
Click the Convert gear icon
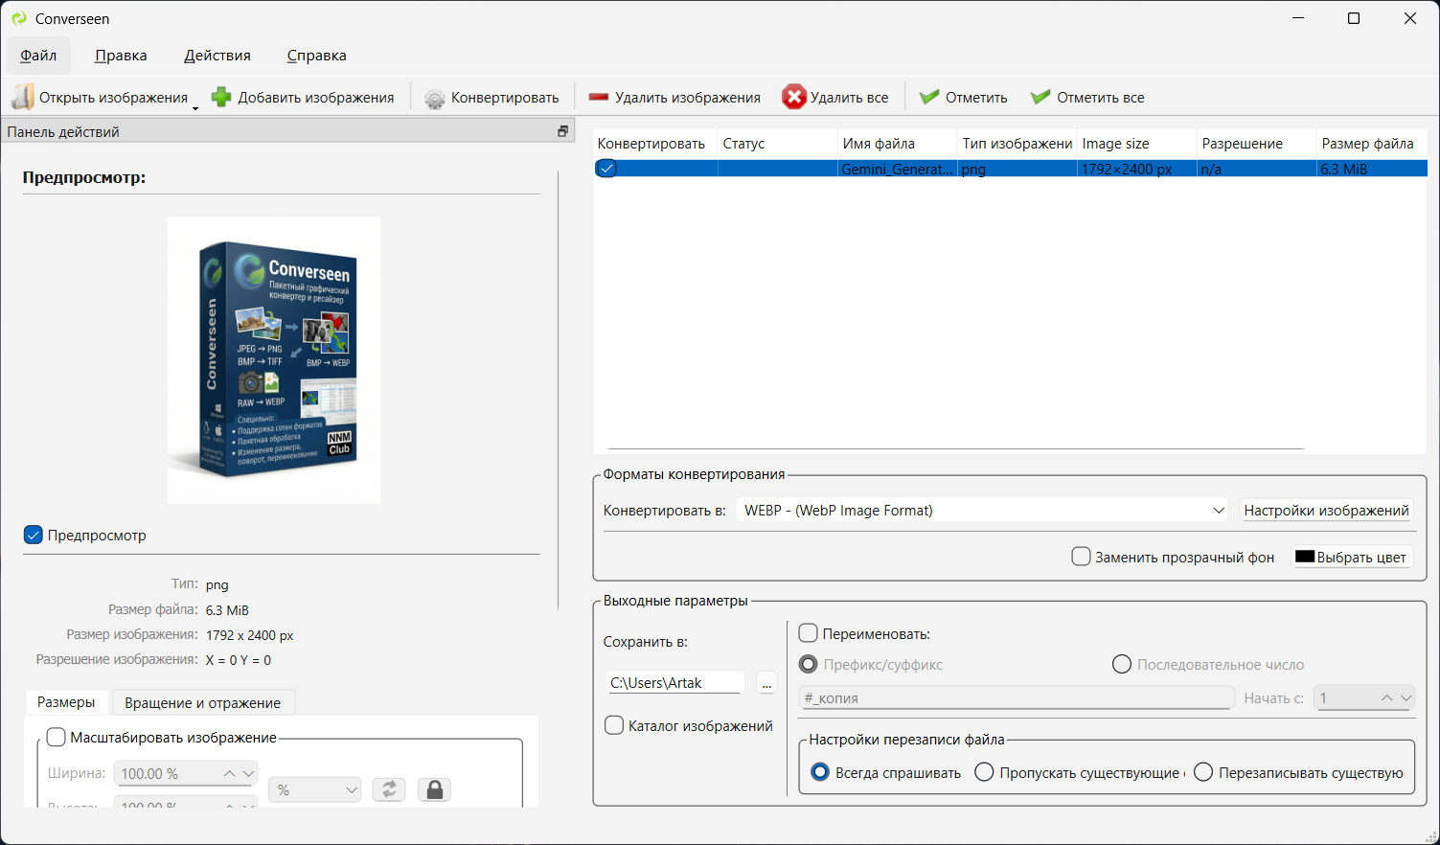(435, 98)
